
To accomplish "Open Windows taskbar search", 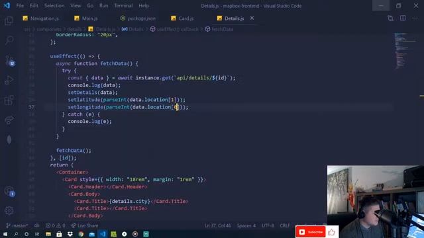I will [x=16, y=234].
